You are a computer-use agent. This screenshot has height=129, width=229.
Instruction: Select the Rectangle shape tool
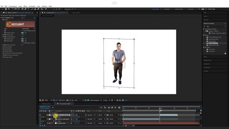pyautogui.click(x=22, y=9)
